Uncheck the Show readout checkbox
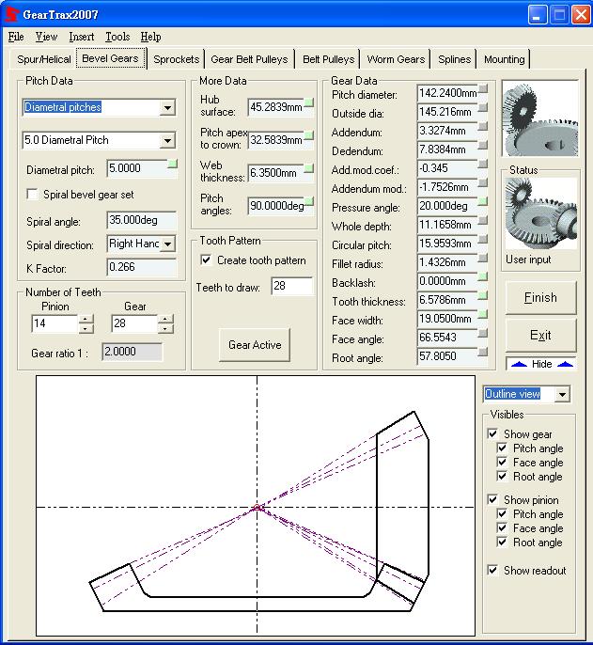The image size is (593, 645). point(492,570)
